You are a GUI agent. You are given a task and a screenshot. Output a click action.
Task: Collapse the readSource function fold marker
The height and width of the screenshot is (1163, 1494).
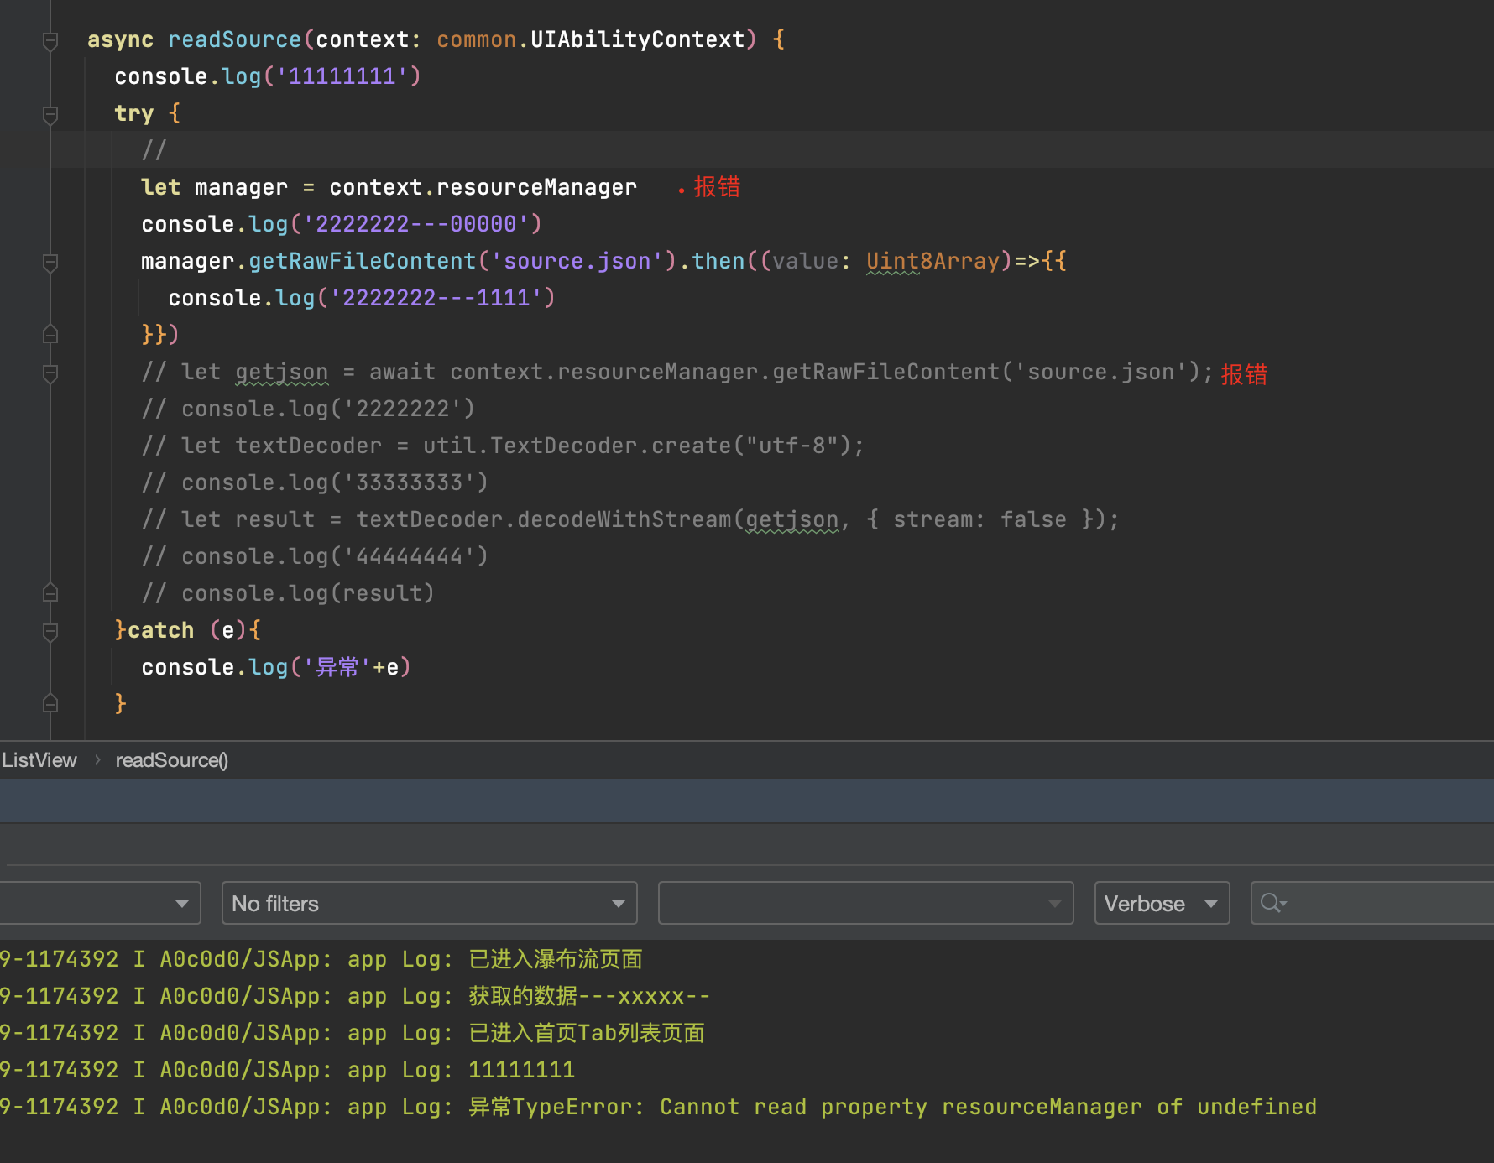coord(50,40)
